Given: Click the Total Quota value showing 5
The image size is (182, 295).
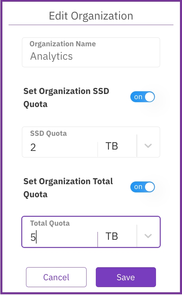Looking at the screenshot, I should click(x=33, y=237).
